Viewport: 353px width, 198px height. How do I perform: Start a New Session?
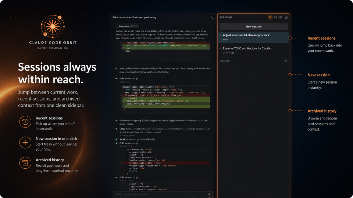click(253, 26)
